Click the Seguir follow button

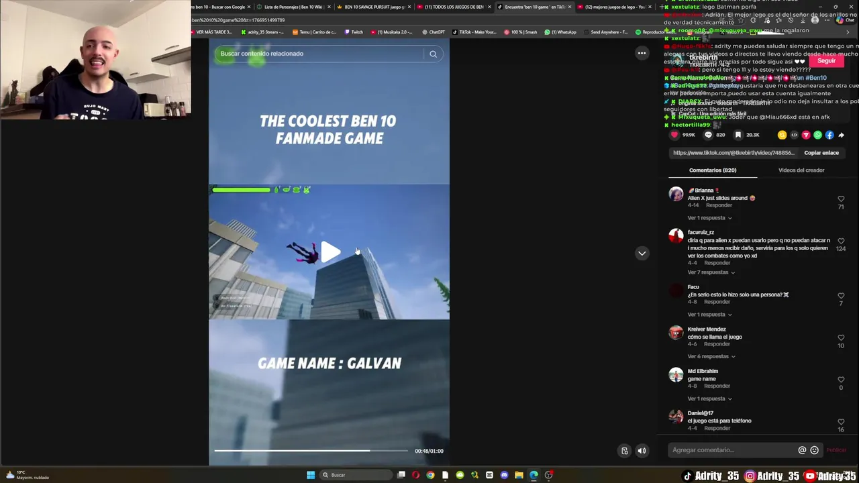pos(827,61)
